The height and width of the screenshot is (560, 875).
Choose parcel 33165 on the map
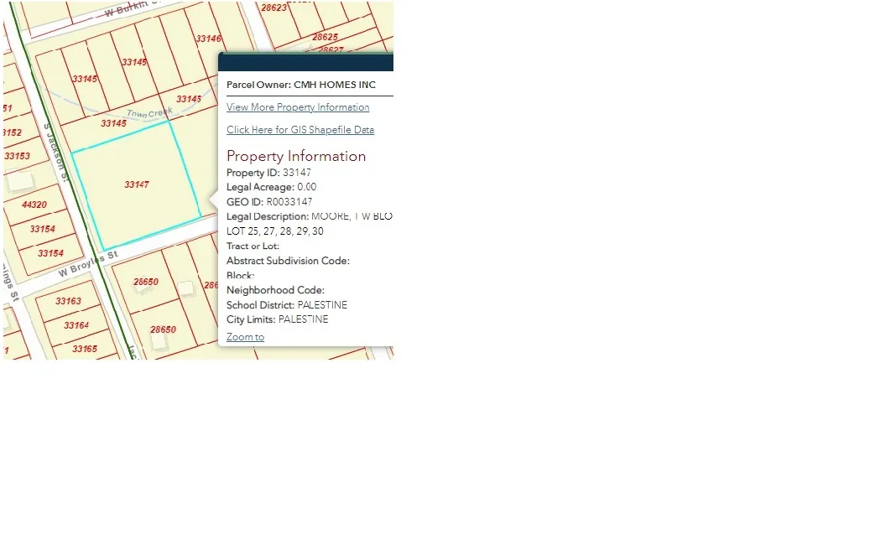84,349
